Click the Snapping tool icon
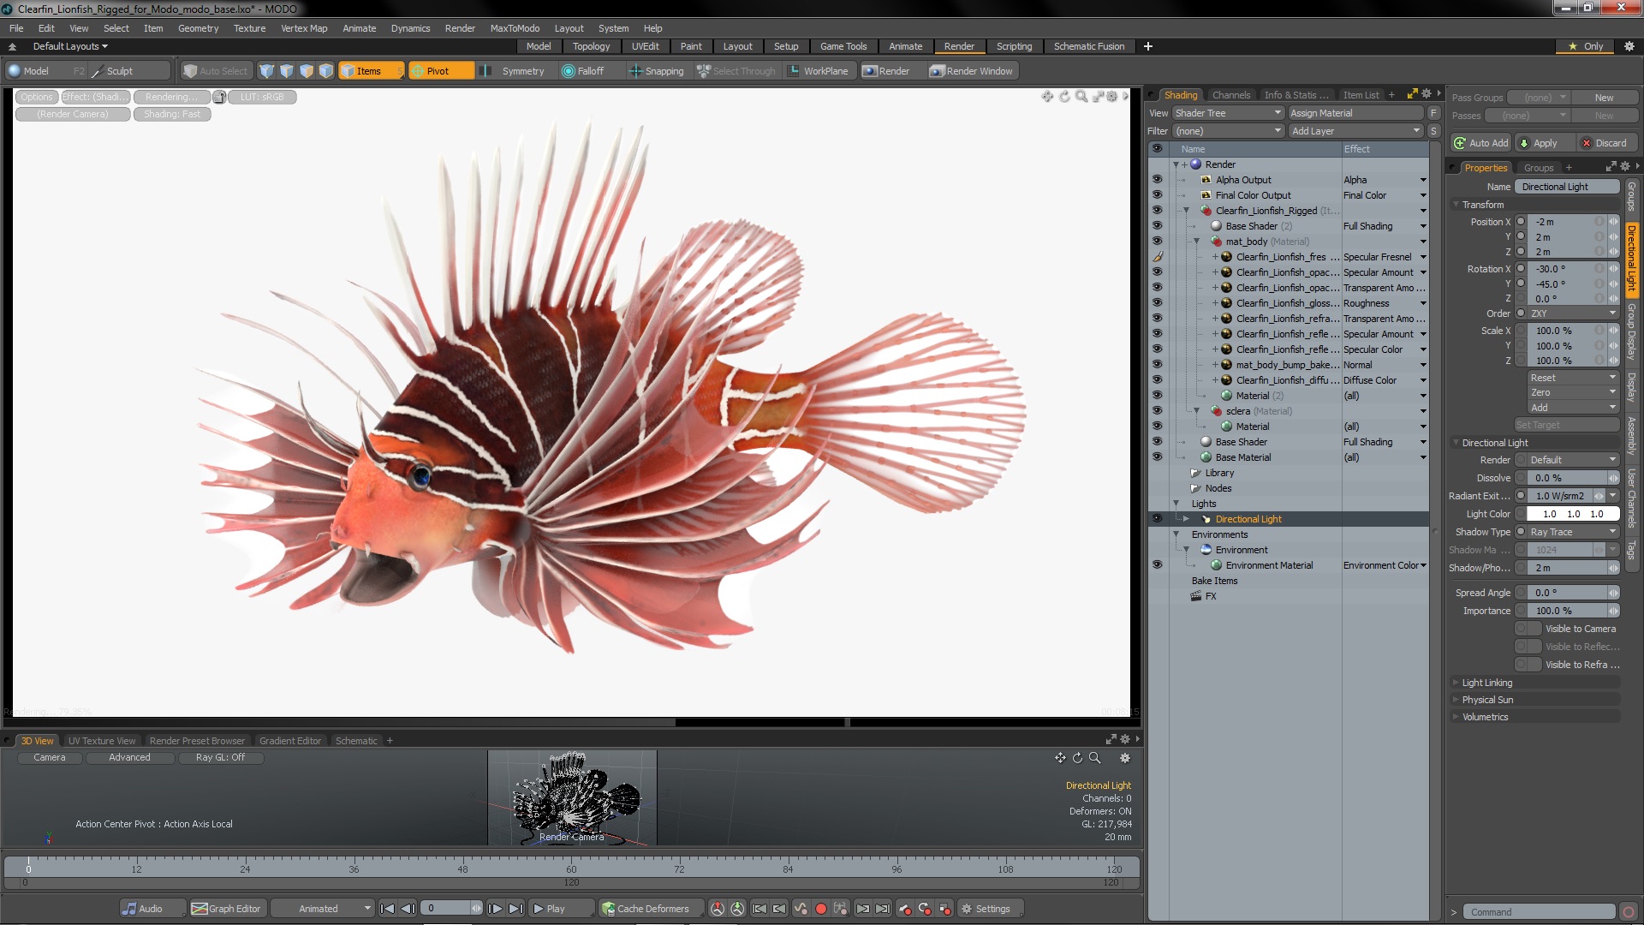The height and width of the screenshot is (925, 1644). click(x=635, y=71)
